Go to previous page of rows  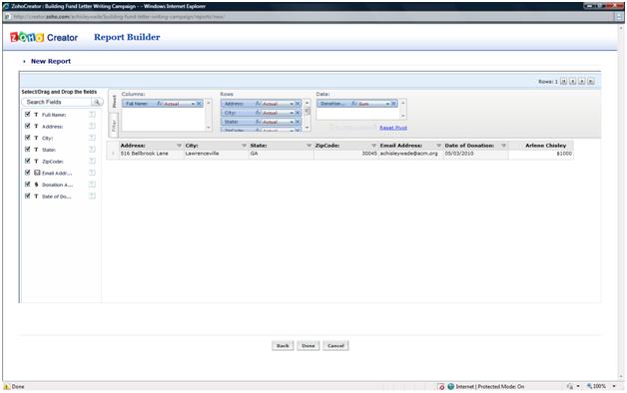pyautogui.click(x=573, y=81)
